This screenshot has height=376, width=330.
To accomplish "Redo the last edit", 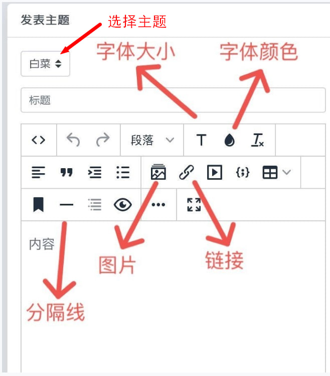I will [103, 140].
